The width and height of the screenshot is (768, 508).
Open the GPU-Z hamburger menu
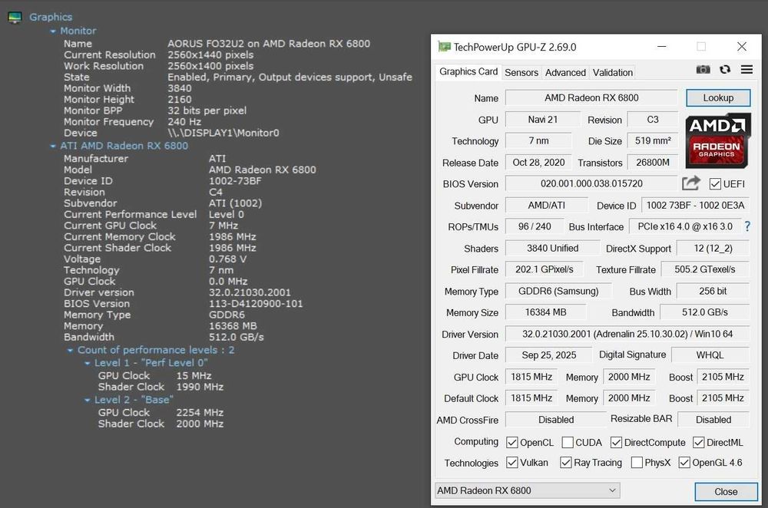point(746,70)
